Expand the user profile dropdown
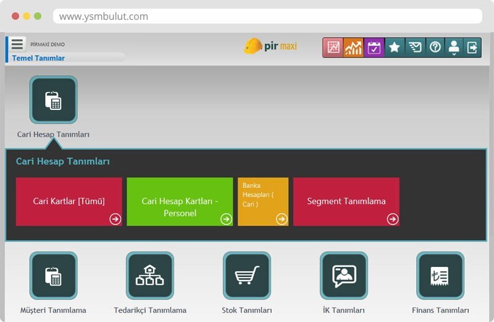 (454, 48)
